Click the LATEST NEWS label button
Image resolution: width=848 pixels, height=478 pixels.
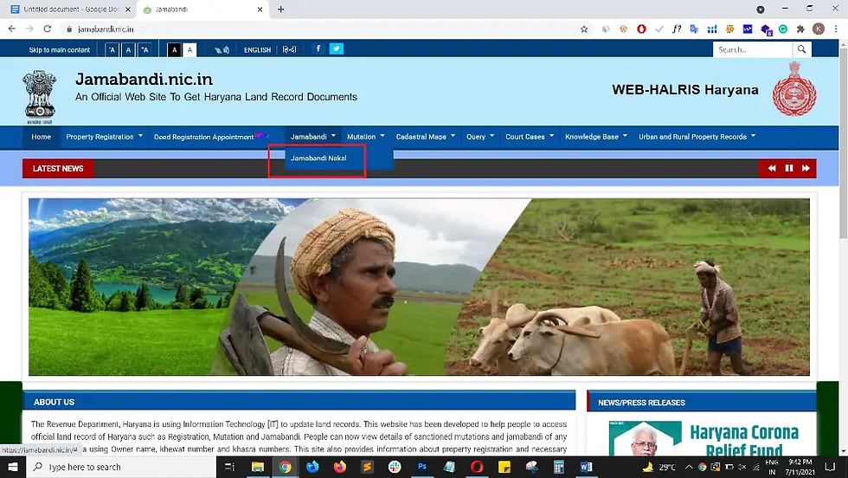(x=58, y=168)
